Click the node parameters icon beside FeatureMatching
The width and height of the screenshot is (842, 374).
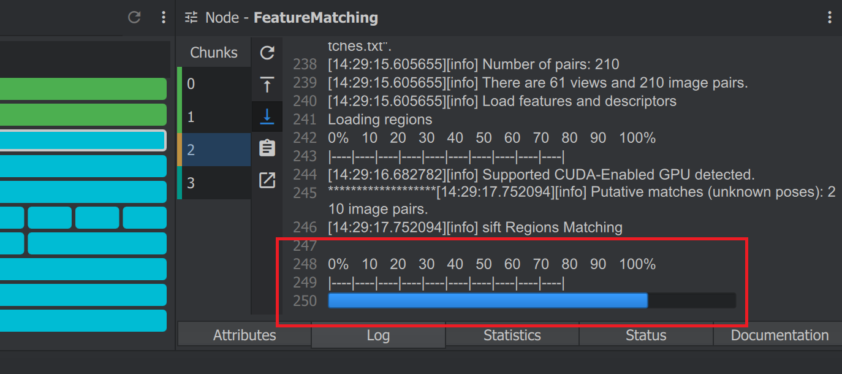(x=191, y=17)
